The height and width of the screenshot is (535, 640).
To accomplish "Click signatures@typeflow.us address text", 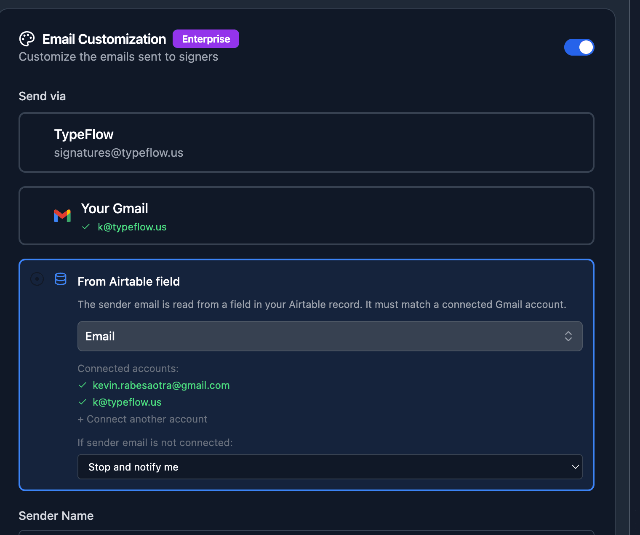I will (119, 152).
